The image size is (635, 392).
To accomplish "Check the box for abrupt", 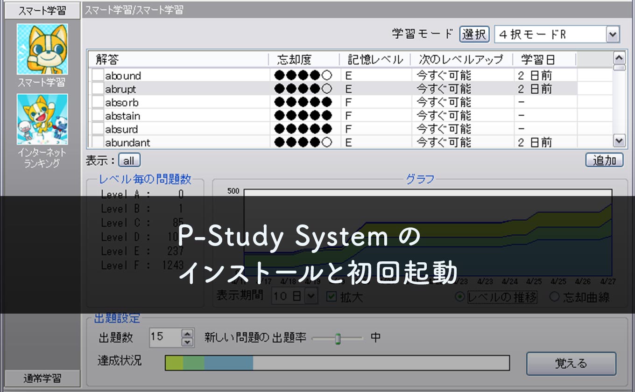I will click(x=98, y=89).
